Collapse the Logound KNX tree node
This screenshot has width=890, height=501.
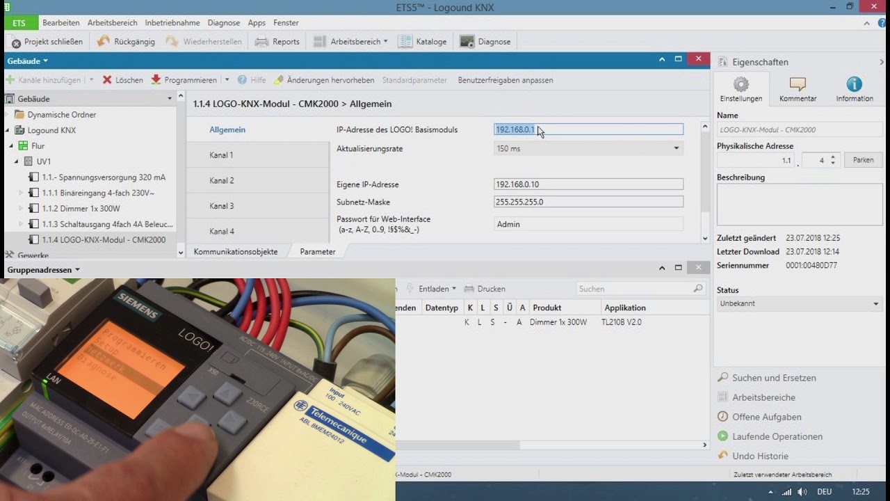[x=8, y=130]
